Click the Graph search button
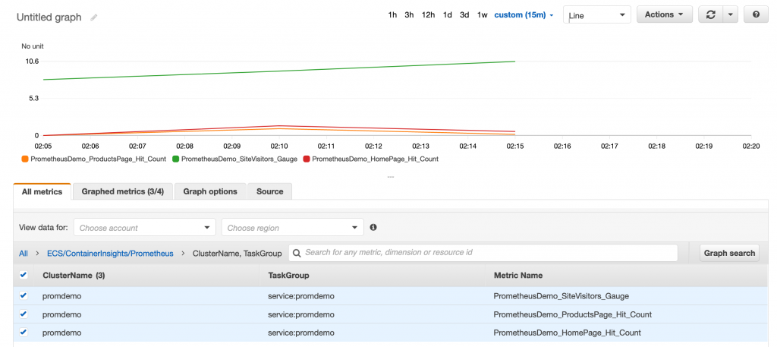777x347 pixels. [x=729, y=253]
